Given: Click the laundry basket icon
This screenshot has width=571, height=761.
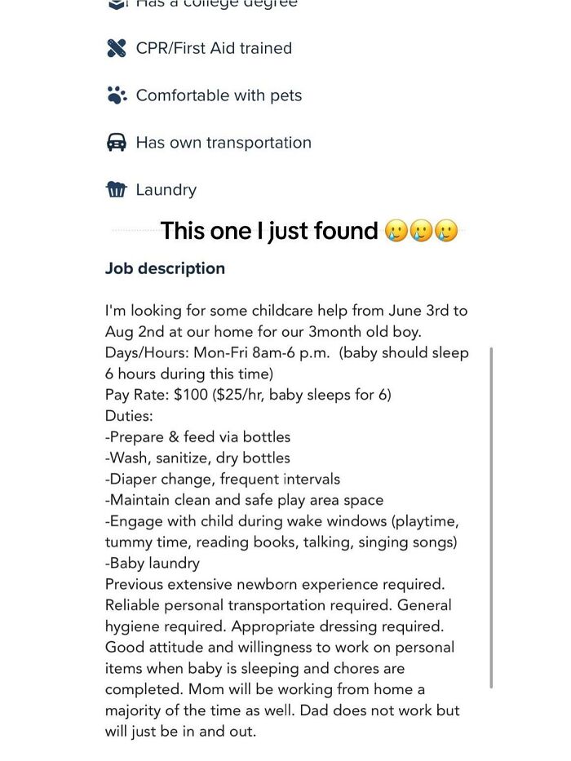Looking at the screenshot, I should (x=117, y=190).
